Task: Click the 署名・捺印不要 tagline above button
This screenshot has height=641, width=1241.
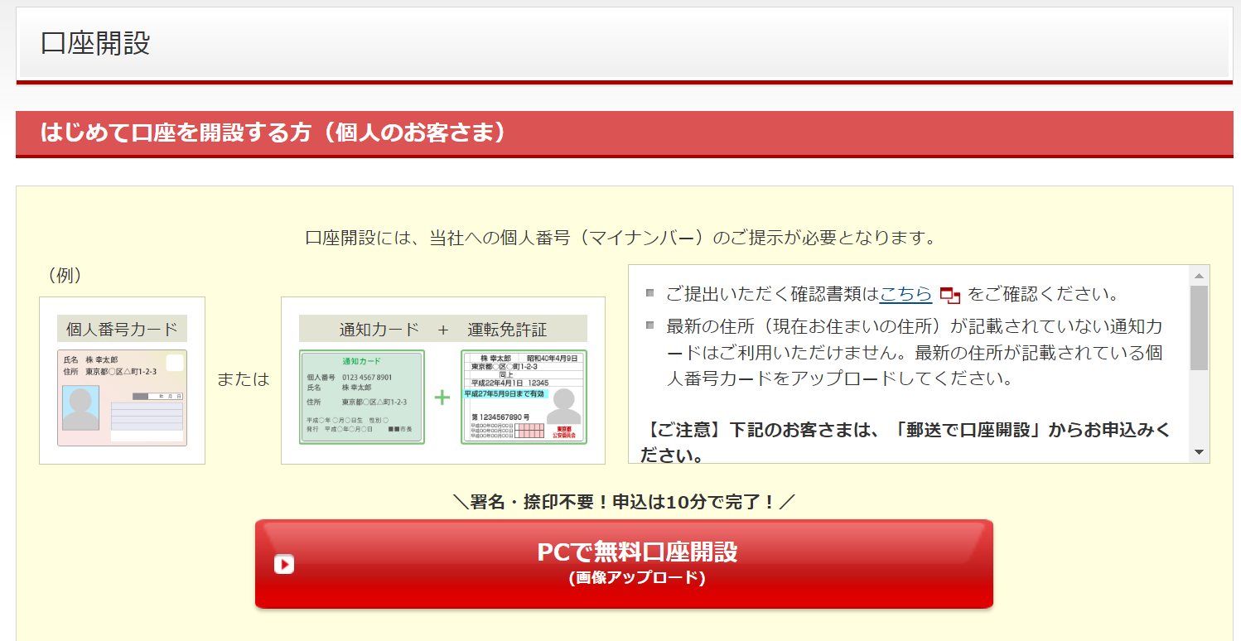Action: pos(623,502)
